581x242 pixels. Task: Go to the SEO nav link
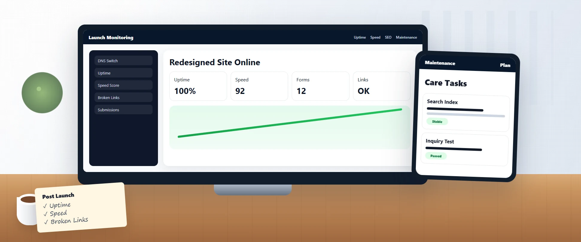[388, 37]
